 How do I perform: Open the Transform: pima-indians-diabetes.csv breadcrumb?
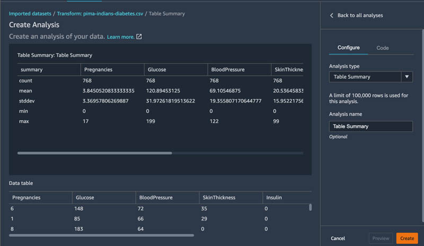(x=100, y=14)
